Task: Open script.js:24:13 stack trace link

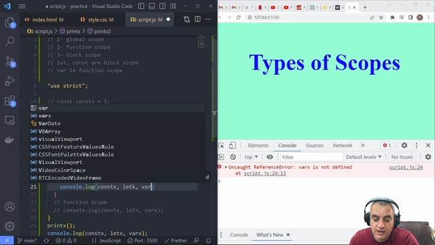Action: 264,174
